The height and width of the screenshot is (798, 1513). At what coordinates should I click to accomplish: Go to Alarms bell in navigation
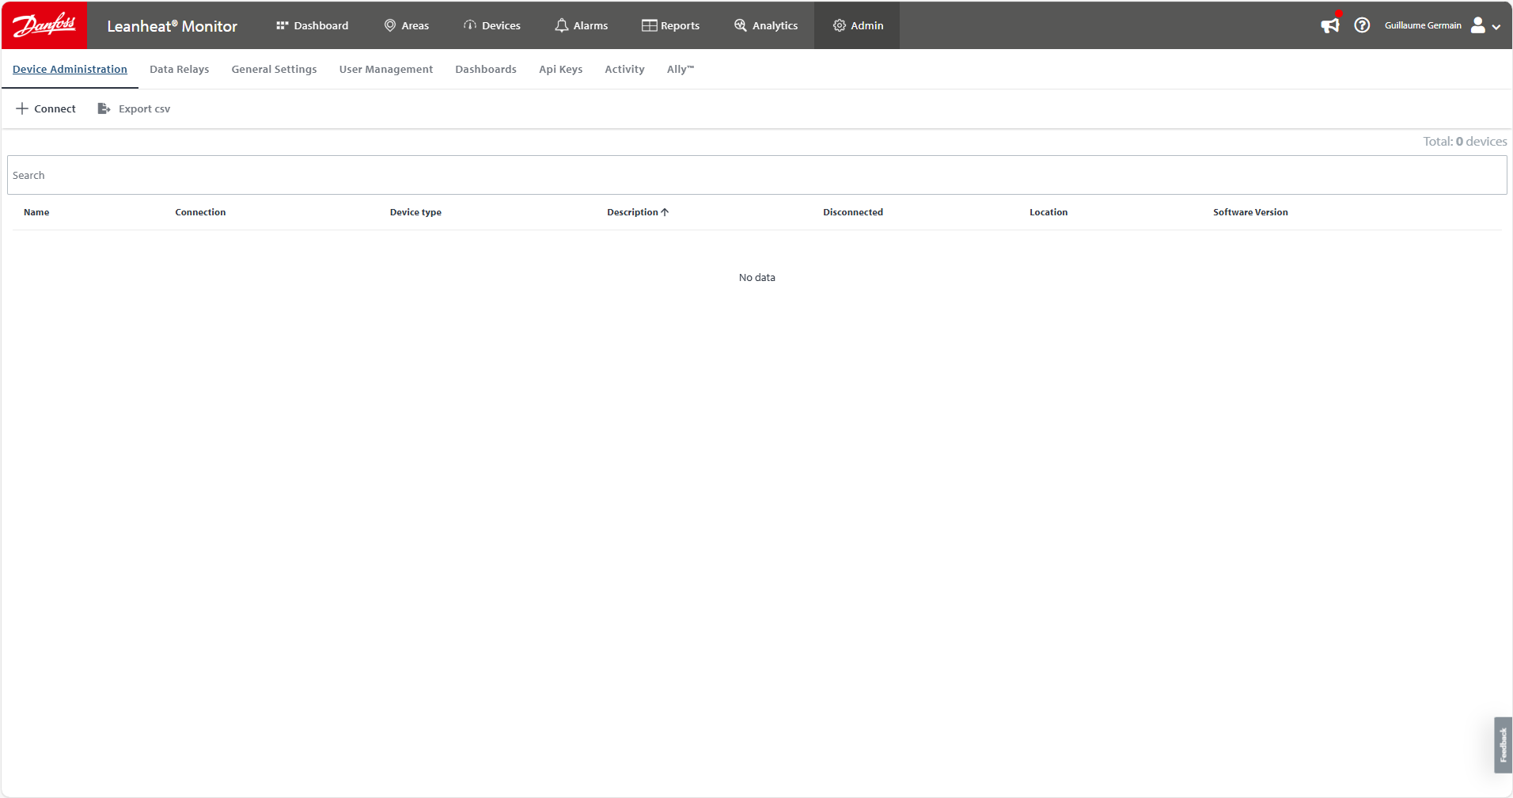click(582, 25)
